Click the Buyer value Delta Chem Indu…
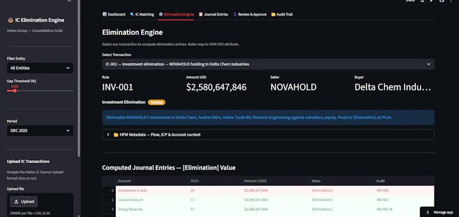The width and height of the screenshot is (459, 217). (x=393, y=87)
